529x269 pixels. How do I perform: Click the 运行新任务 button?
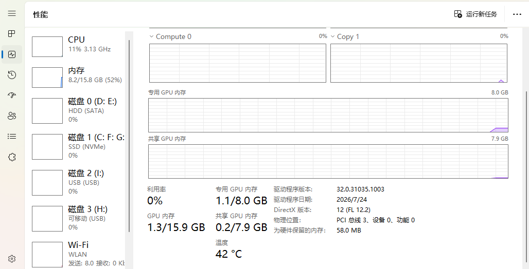(x=475, y=14)
